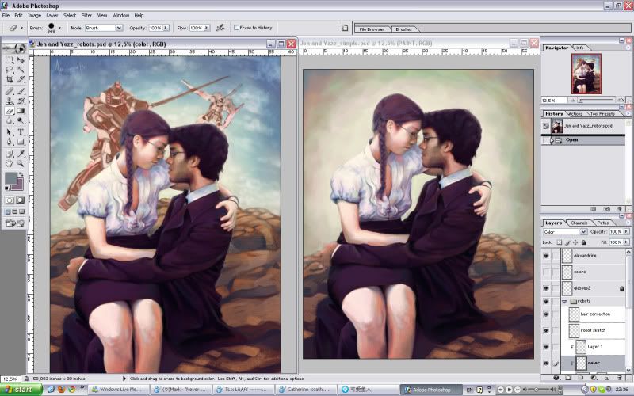Open the File Browser tab

[x=372, y=29]
